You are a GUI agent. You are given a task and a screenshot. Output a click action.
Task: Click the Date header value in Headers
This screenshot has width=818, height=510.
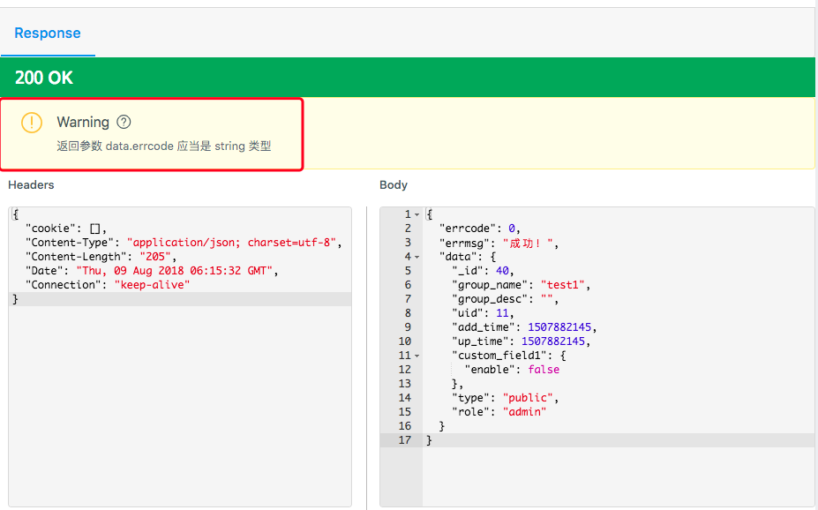(x=176, y=271)
